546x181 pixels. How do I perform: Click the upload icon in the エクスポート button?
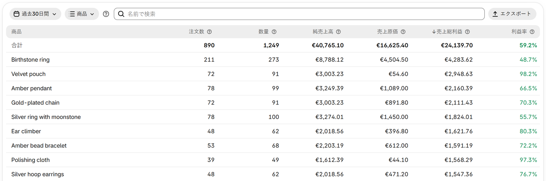496,14
